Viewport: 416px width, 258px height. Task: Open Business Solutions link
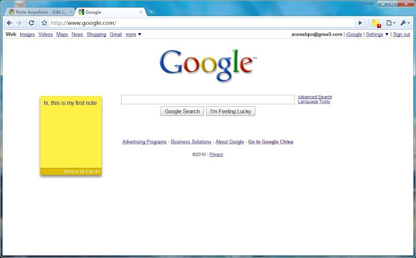190,142
